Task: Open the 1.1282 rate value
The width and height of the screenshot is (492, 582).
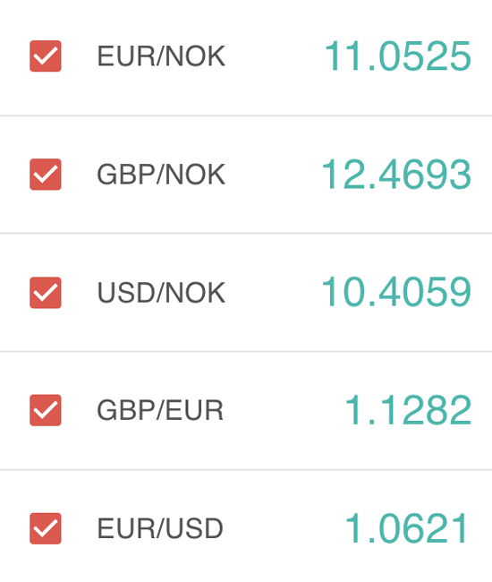Action: 408,410
